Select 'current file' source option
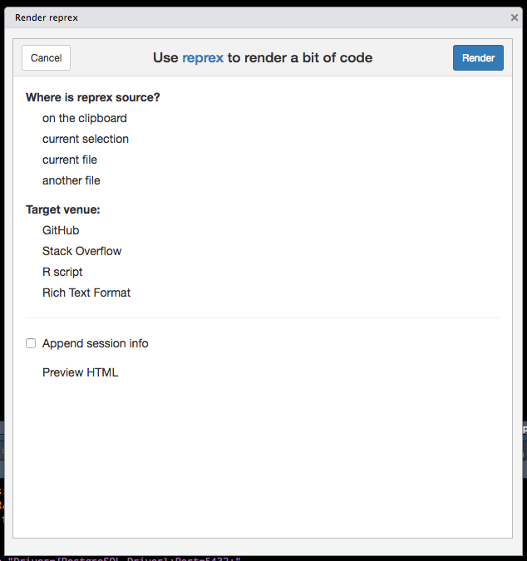The image size is (527, 561). coord(70,160)
